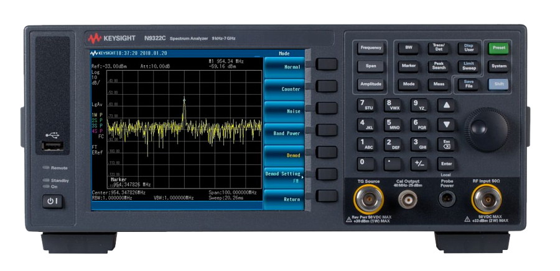Click the 7 STU keypad key
The width and height of the screenshot is (560, 271).
pyautogui.click(x=366, y=105)
